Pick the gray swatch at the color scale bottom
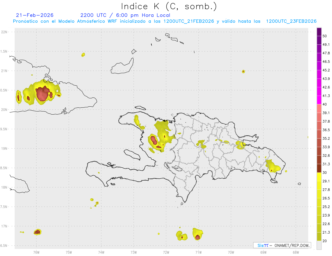 [x=319, y=245]
